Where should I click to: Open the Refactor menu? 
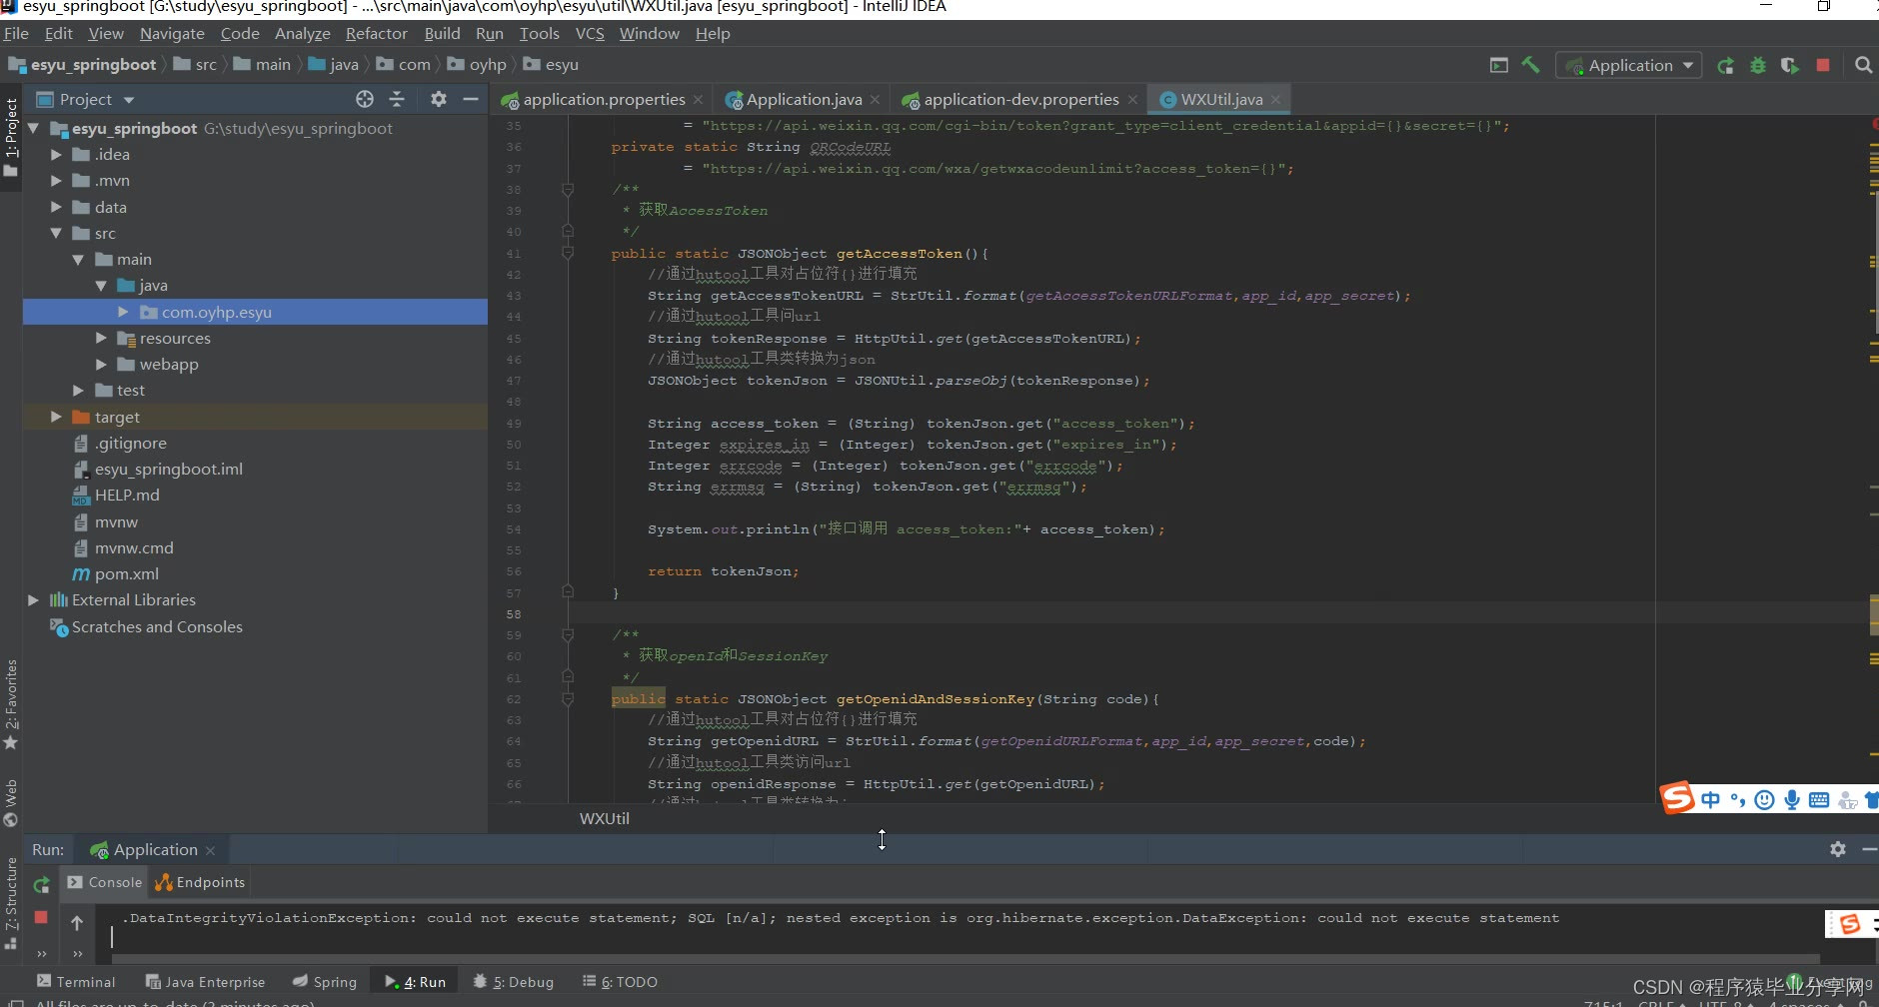pos(377,33)
